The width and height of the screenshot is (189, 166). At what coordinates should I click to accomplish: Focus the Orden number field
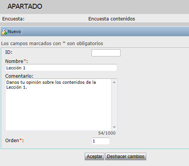tap(101, 141)
